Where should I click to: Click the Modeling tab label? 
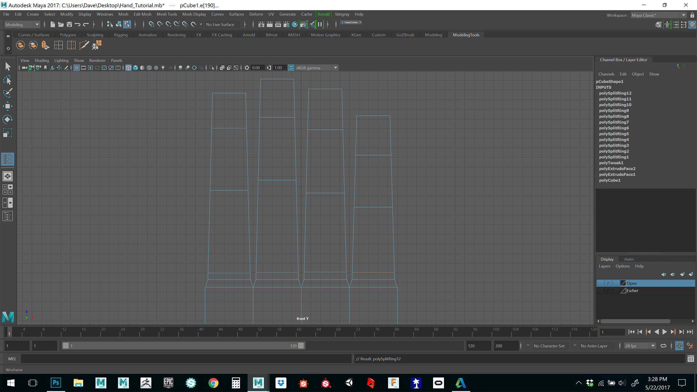tap(434, 34)
